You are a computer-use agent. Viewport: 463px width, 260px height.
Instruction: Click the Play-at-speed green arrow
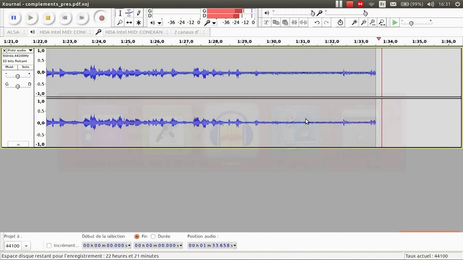395,22
